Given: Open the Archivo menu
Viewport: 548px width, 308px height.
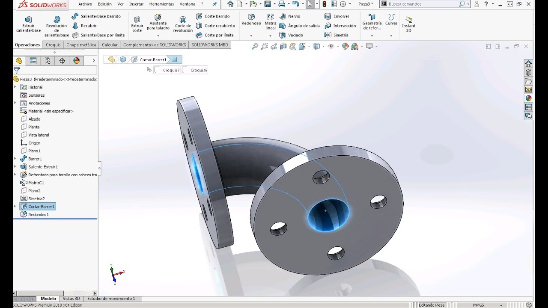Looking at the screenshot, I should tap(85, 4).
